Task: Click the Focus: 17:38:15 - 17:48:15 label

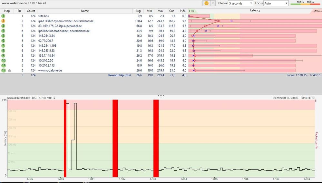Action: [303, 75]
